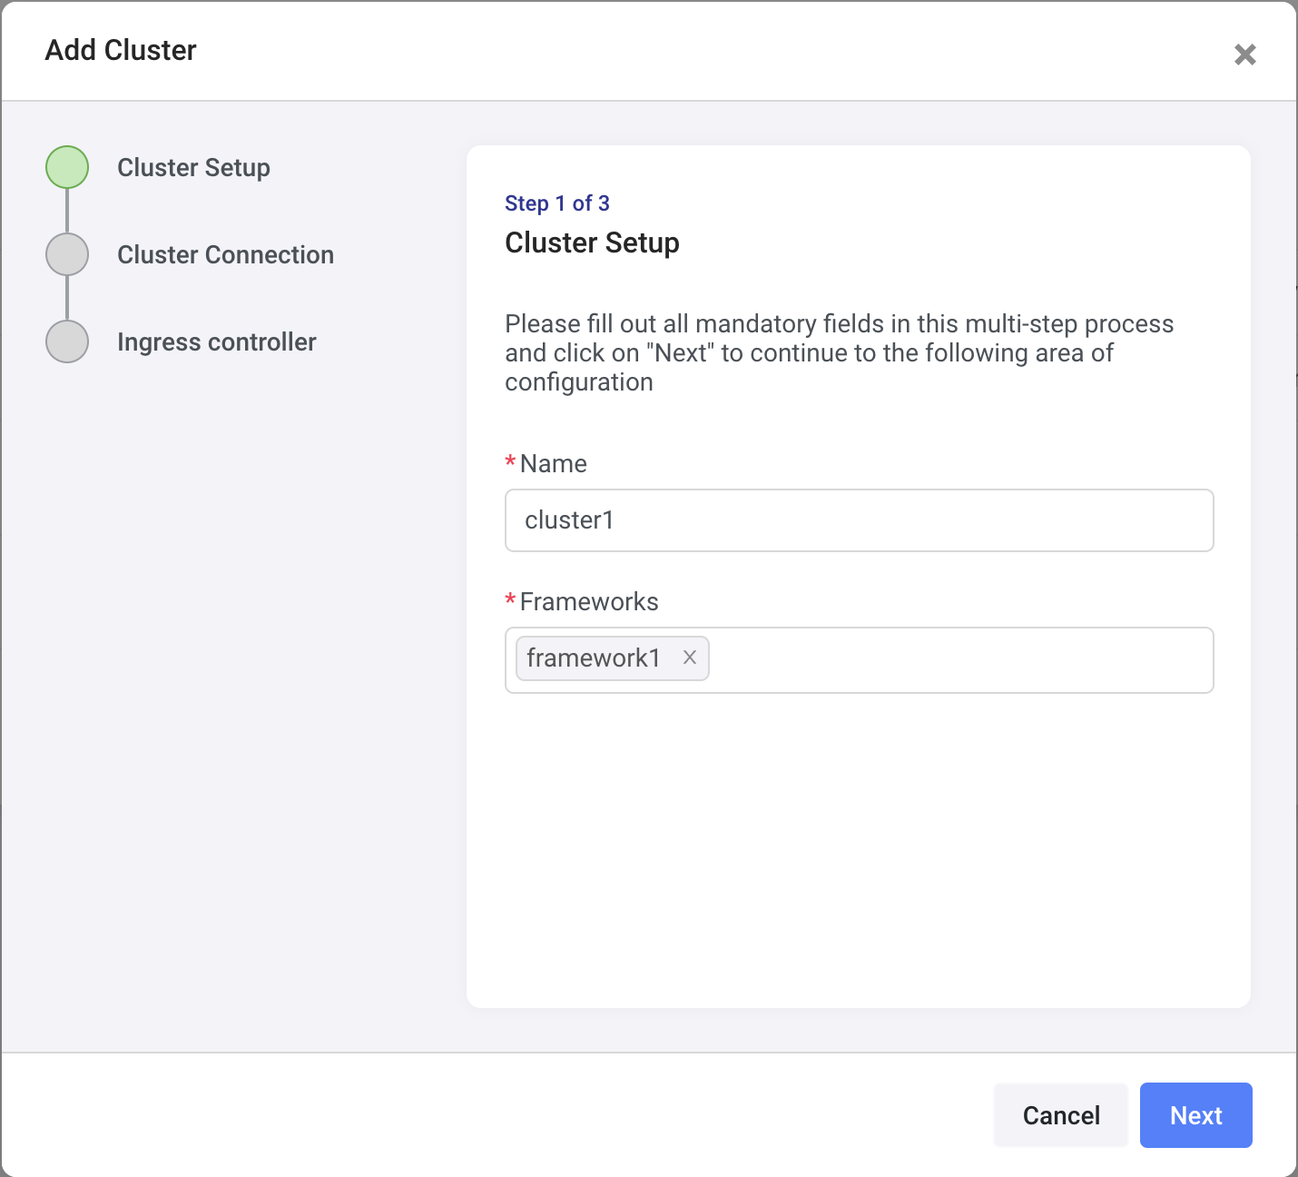Proceed with the Next button
Screen dimensions: 1298x1177
(1195, 1115)
